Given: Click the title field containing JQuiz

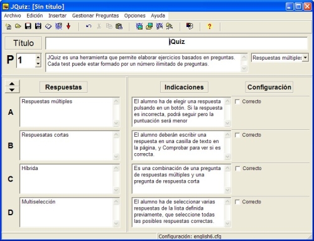Looking at the screenshot, I should pos(176,43).
